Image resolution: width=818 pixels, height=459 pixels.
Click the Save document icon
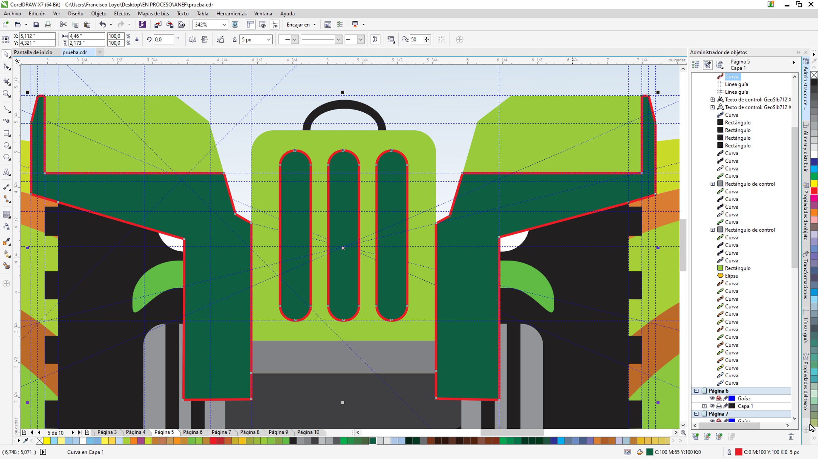[36, 25]
